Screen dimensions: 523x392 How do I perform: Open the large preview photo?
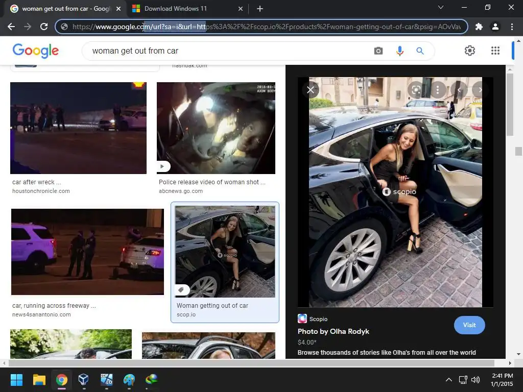coord(395,192)
